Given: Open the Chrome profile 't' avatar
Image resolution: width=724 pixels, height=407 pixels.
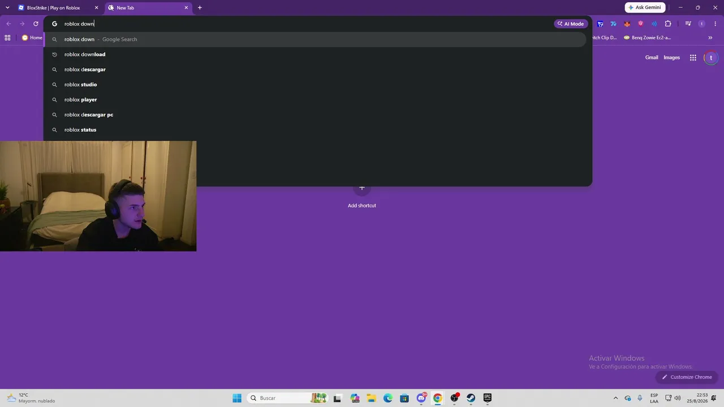Looking at the screenshot, I should pyautogui.click(x=702, y=24).
